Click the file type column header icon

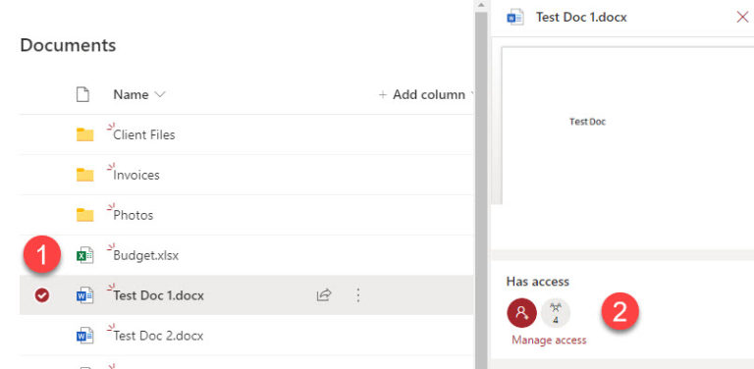click(82, 94)
